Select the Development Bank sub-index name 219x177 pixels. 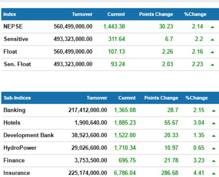[x=28, y=135]
